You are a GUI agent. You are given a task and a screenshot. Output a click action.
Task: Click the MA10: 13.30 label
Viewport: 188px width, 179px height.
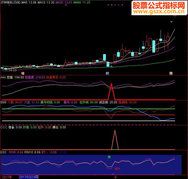[46, 2]
